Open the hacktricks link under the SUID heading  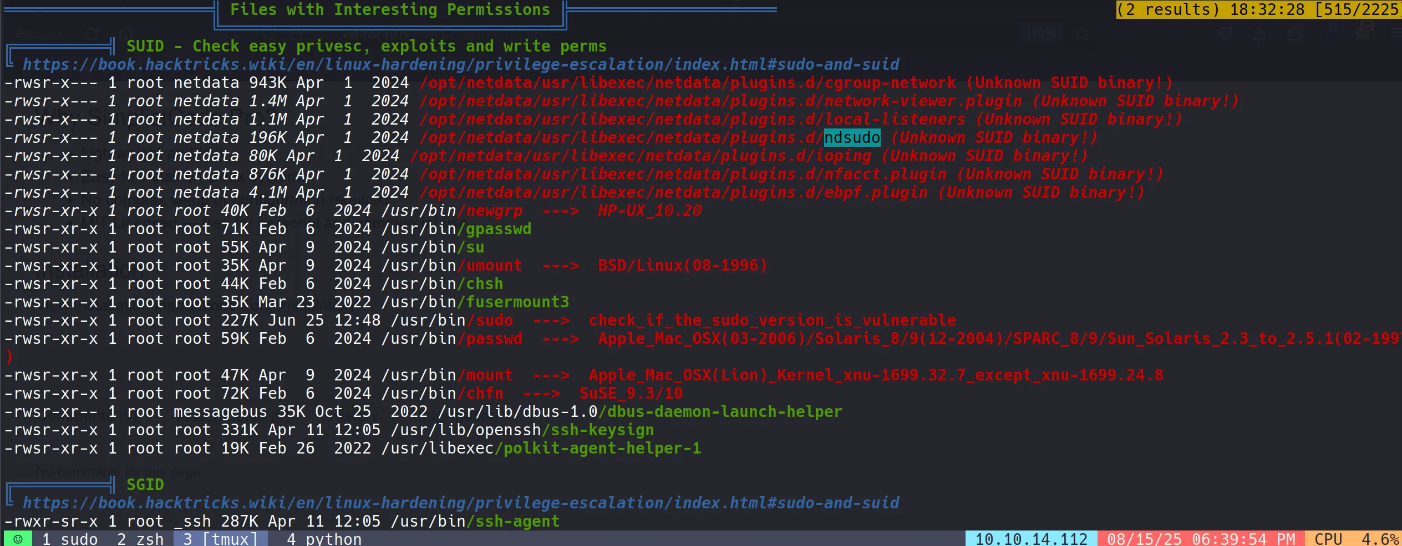460,65
